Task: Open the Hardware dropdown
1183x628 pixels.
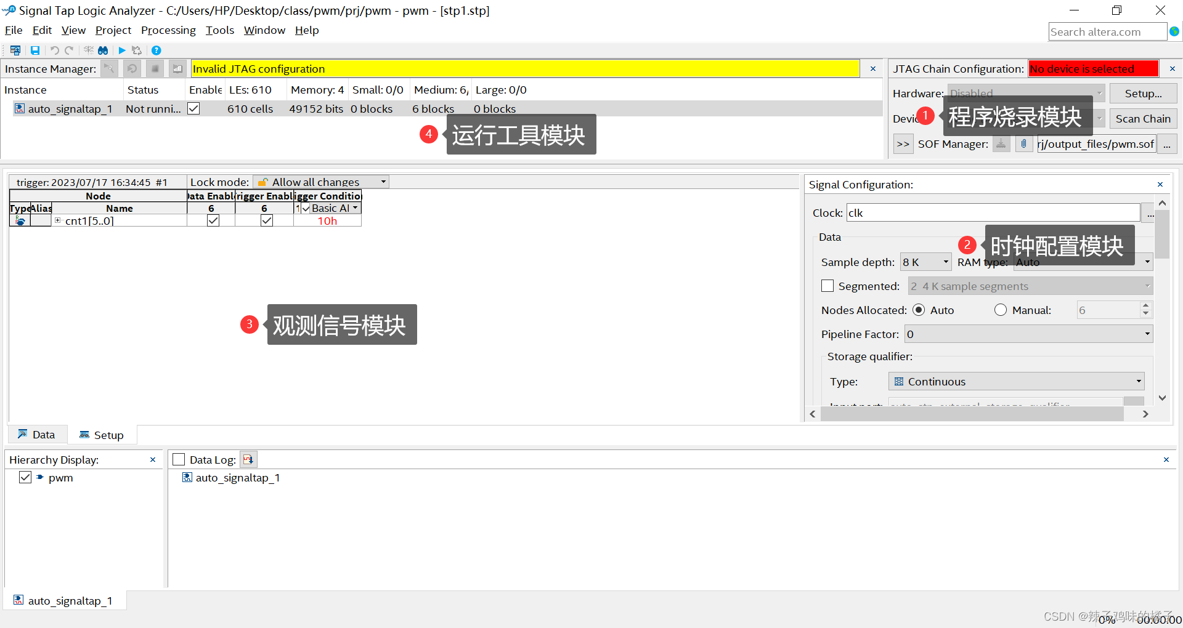Action: 1025,93
